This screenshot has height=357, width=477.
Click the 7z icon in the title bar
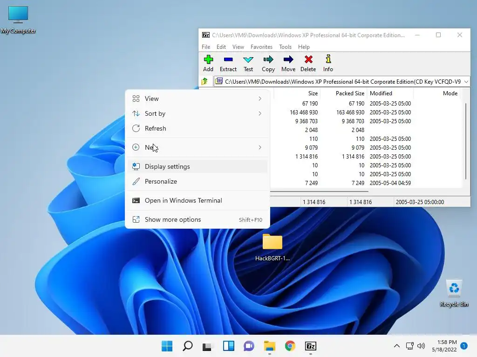[x=206, y=35]
